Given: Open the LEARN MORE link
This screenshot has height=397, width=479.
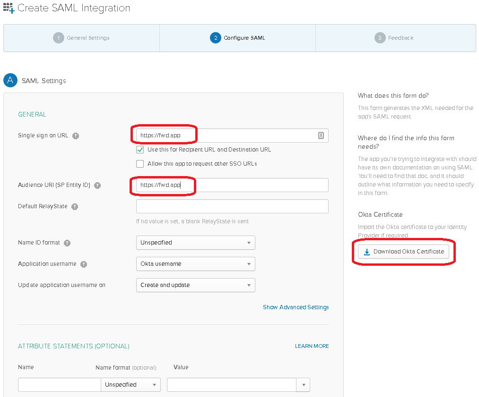Looking at the screenshot, I should pos(312,346).
